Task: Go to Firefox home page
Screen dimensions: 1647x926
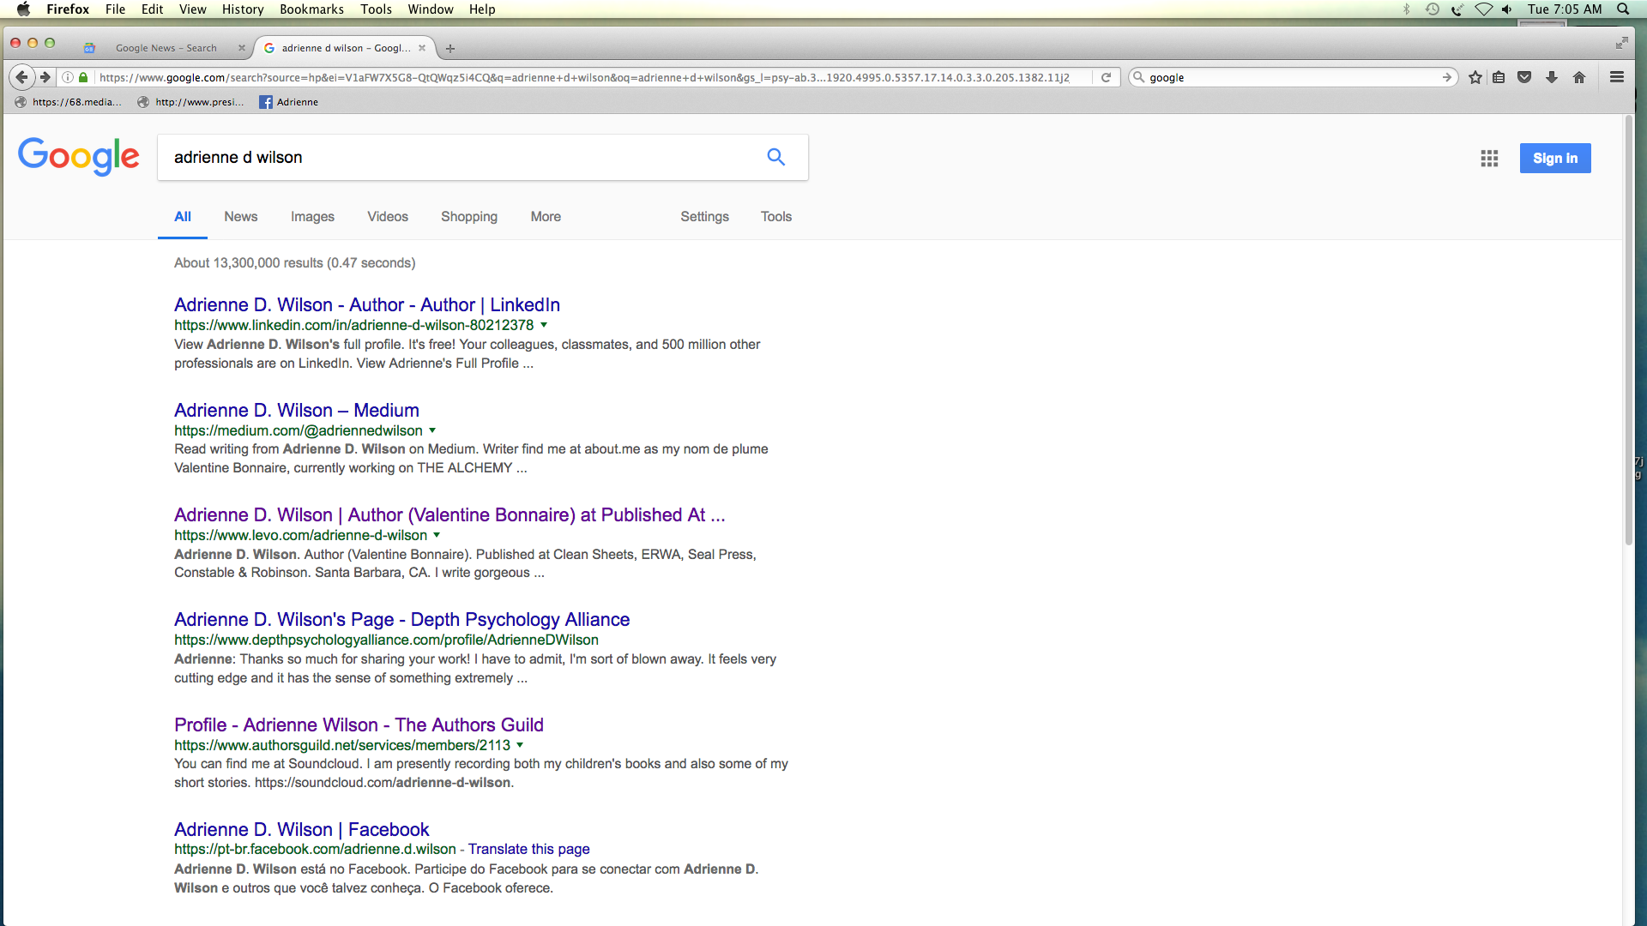Action: tap(1579, 77)
